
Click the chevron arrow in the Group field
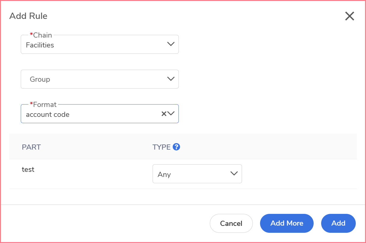click(x=171, y=79)
